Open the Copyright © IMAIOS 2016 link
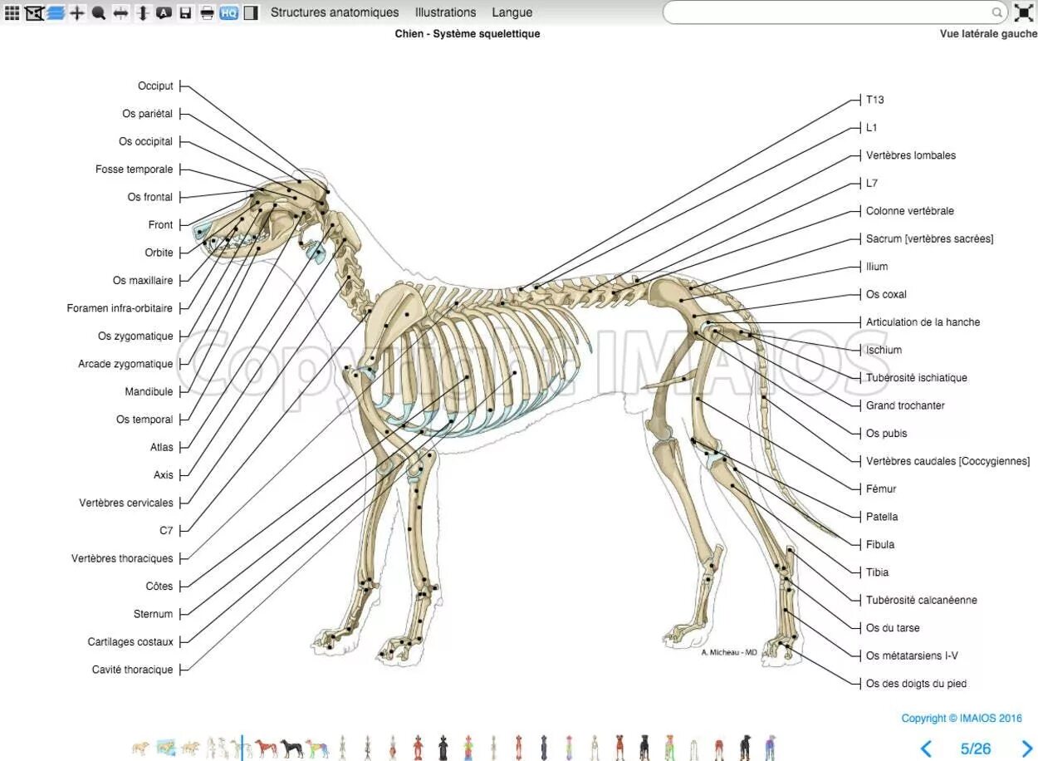This screenshot has width=1038, height=761. pyautogui.click(x=962, y=719)
